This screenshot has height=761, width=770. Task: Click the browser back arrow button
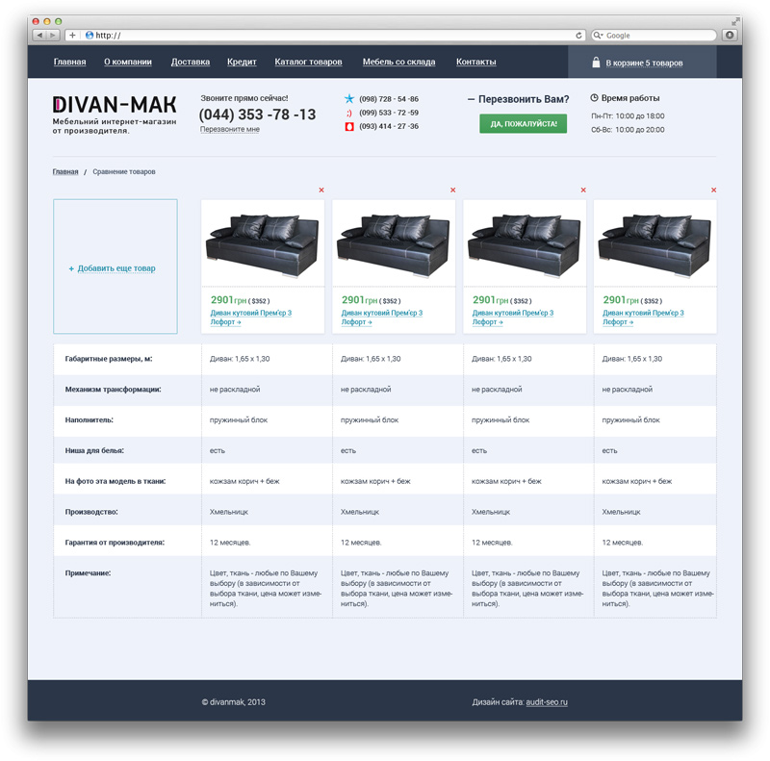pyautogui.click(x=40, y=35)
